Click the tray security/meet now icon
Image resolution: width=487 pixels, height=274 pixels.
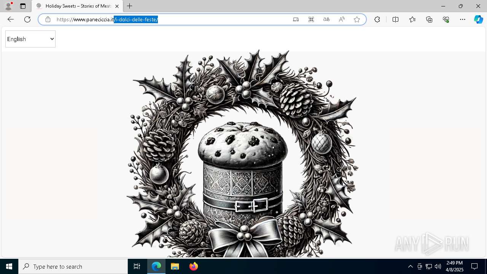point(420,266)
